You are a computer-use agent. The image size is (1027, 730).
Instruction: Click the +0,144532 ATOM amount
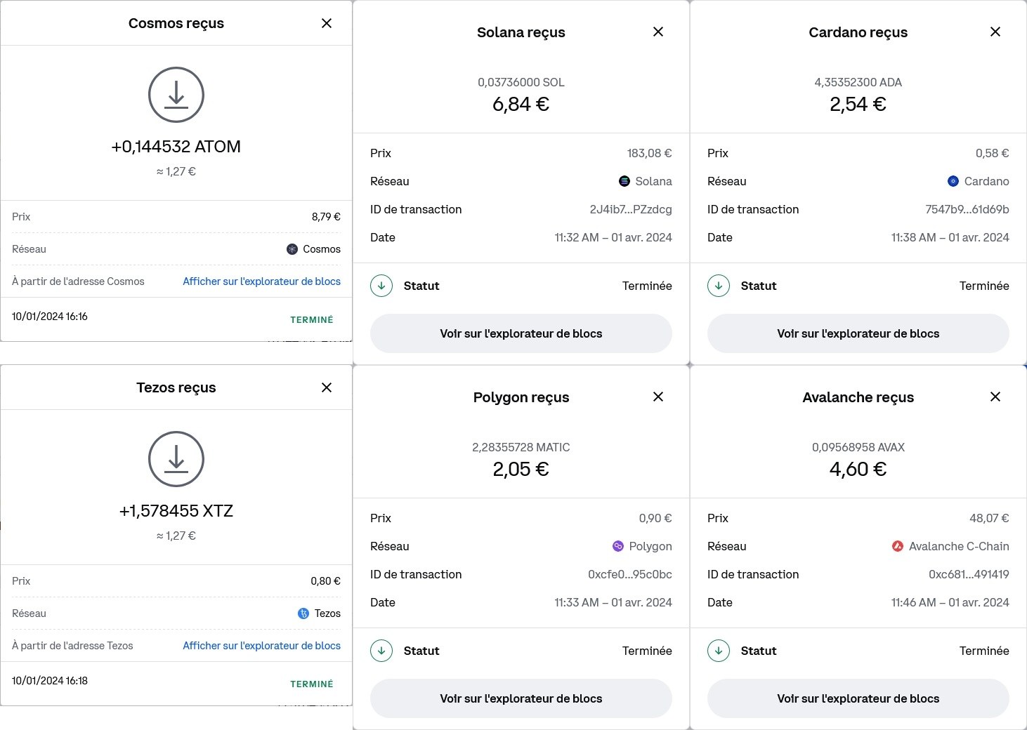pyautogui.click(x=176, y=147)
